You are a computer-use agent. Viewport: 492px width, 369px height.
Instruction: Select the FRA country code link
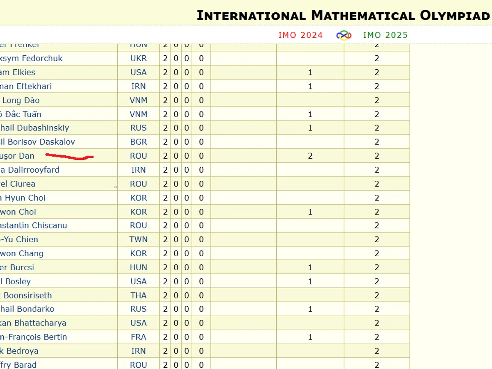click(x=138, y=337)
